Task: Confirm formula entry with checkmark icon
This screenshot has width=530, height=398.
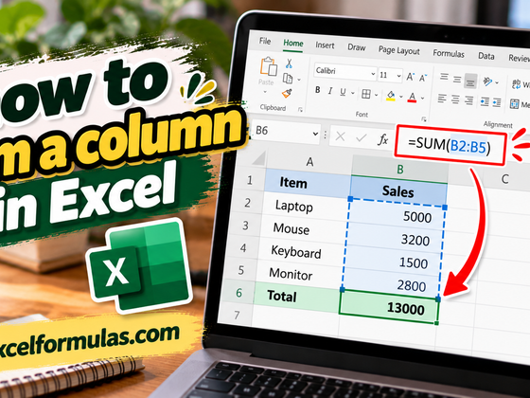Action: (362, 137)
